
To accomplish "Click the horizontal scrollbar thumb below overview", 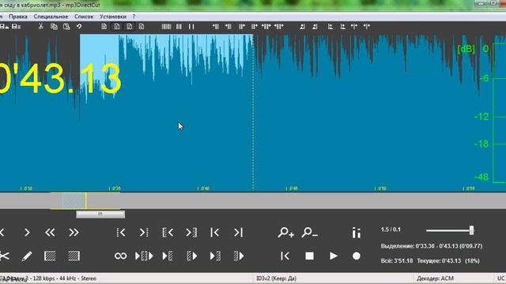I will (x=100, y=214).
